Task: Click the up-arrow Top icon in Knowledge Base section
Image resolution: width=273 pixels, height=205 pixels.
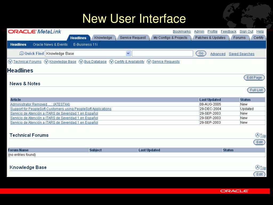Action: pos(258,167)
